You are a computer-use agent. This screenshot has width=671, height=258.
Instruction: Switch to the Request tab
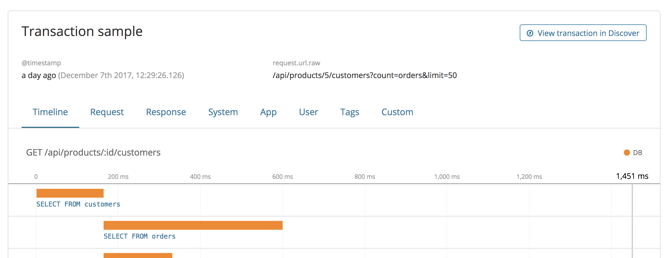(107, 112)
